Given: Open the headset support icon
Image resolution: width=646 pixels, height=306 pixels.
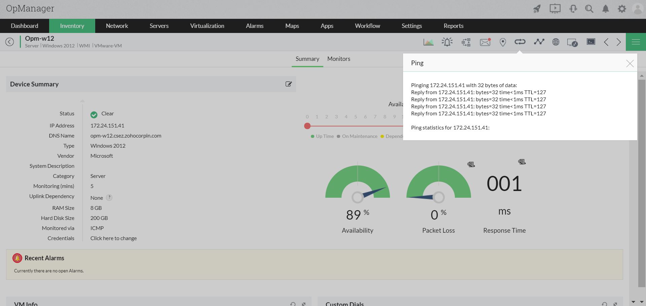Looking at the screenshot, I should pos(573,9).
